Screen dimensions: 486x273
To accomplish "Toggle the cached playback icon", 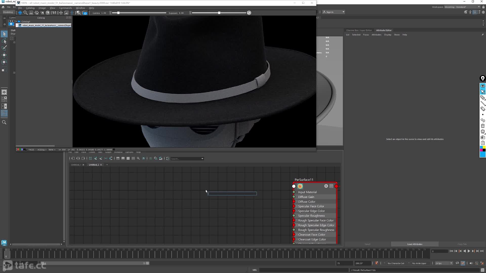I will pos(463,263).
